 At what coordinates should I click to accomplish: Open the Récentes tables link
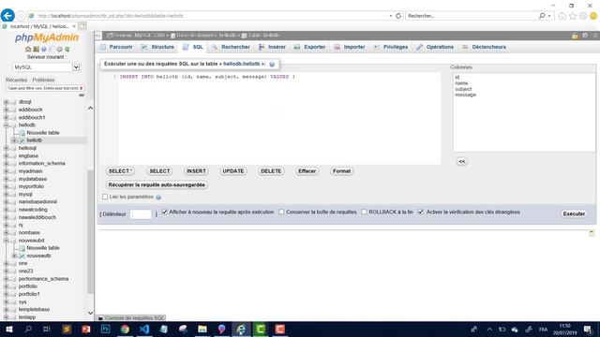17,80
